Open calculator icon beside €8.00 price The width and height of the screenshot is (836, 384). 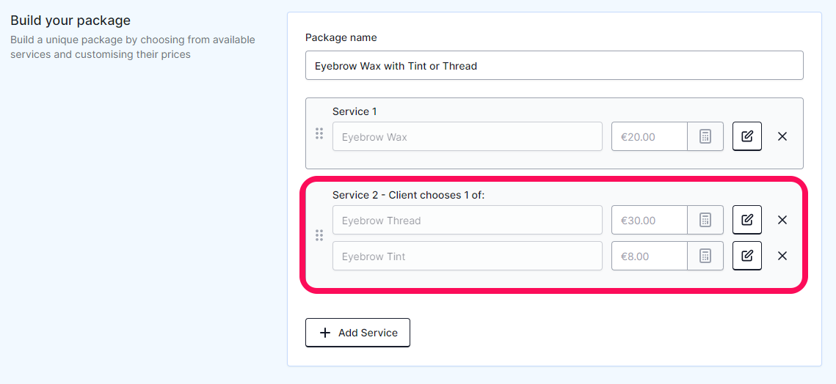coord(705,256)
